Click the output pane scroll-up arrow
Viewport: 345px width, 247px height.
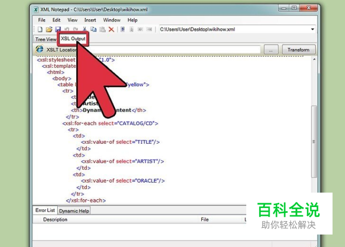point(314,59)
